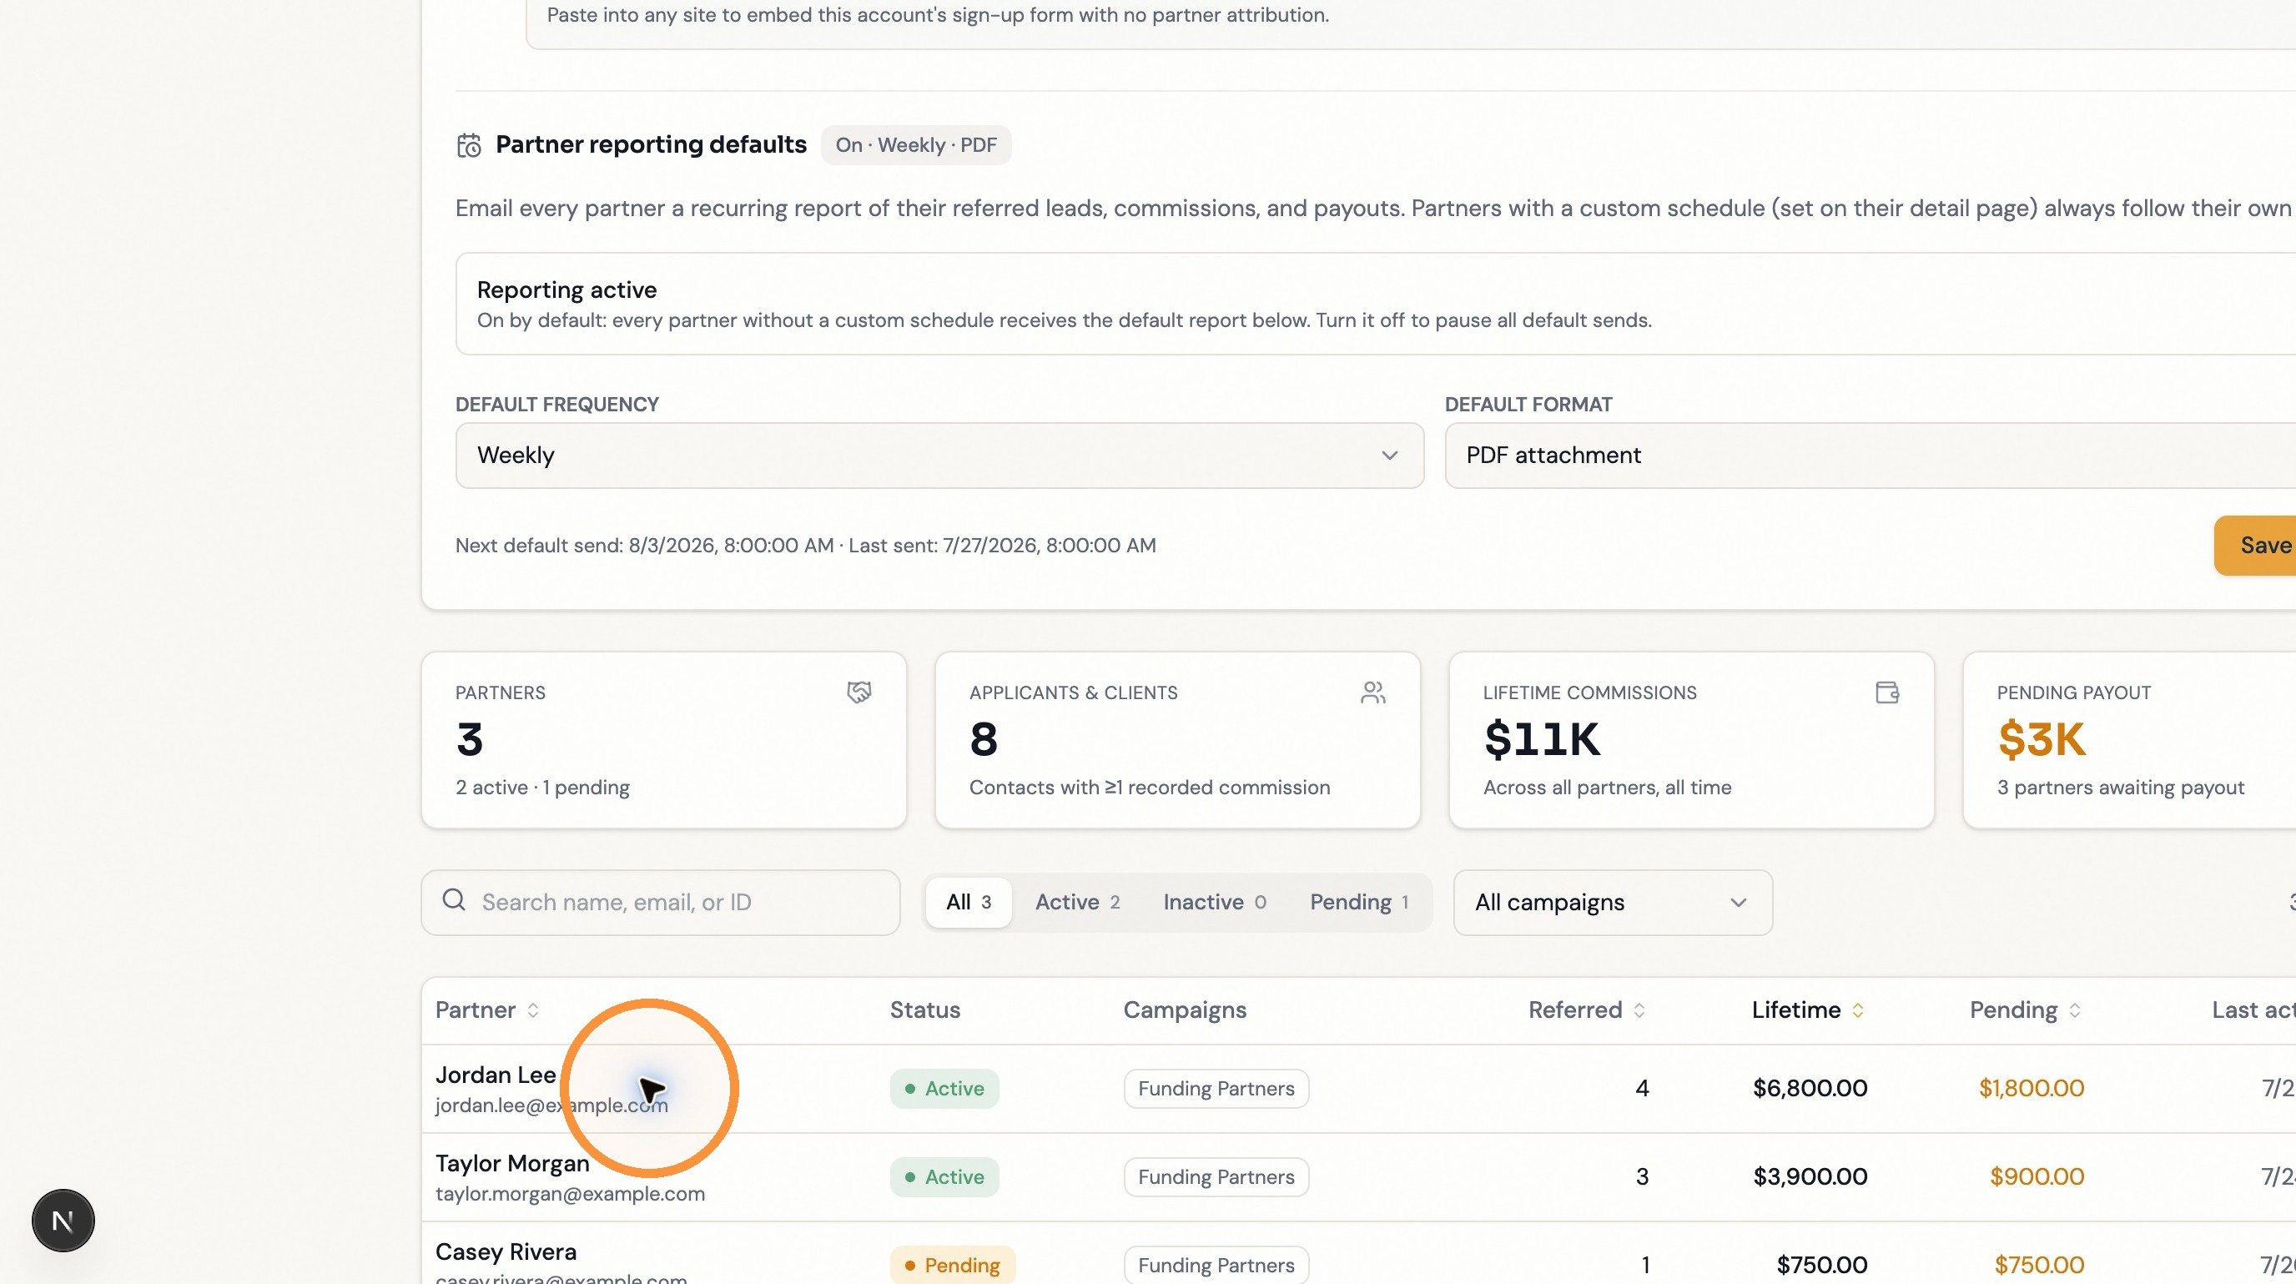
Task: Click the Partner reporting defaults calendar icon
Action: click(469, 145)
